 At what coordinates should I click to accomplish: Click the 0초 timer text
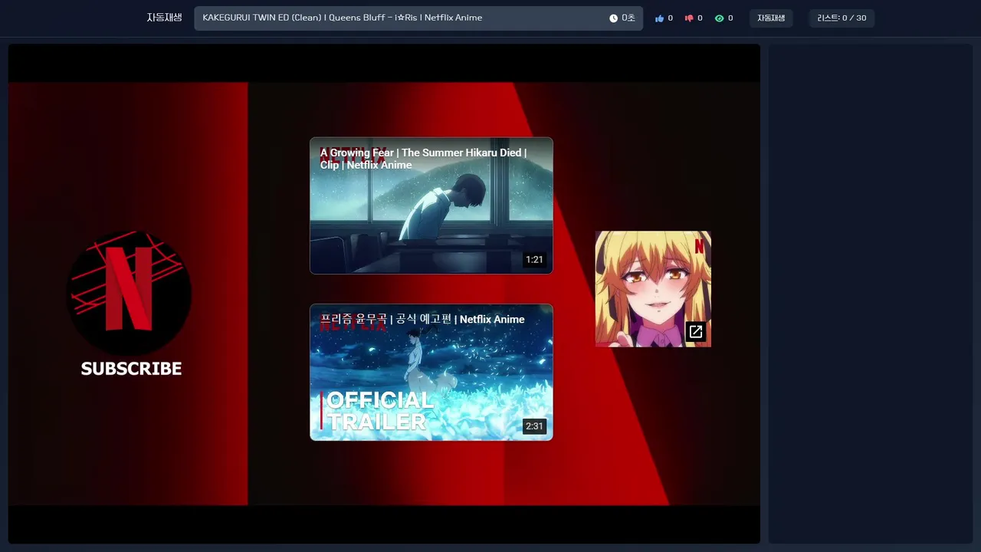(628, 18)
